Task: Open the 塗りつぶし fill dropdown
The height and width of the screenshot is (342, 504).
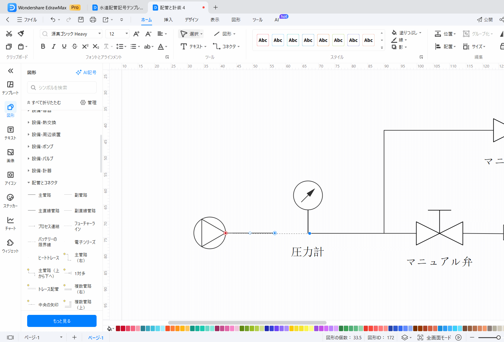Action: (406, 32)
